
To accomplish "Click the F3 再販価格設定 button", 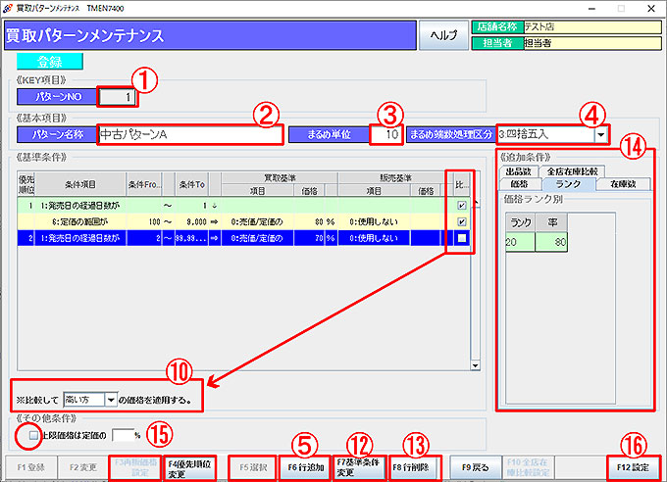I will pos(135,467).
